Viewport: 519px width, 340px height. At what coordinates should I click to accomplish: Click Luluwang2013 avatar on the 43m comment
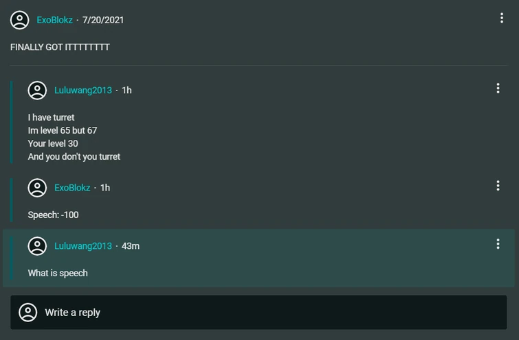pos(37,246)
